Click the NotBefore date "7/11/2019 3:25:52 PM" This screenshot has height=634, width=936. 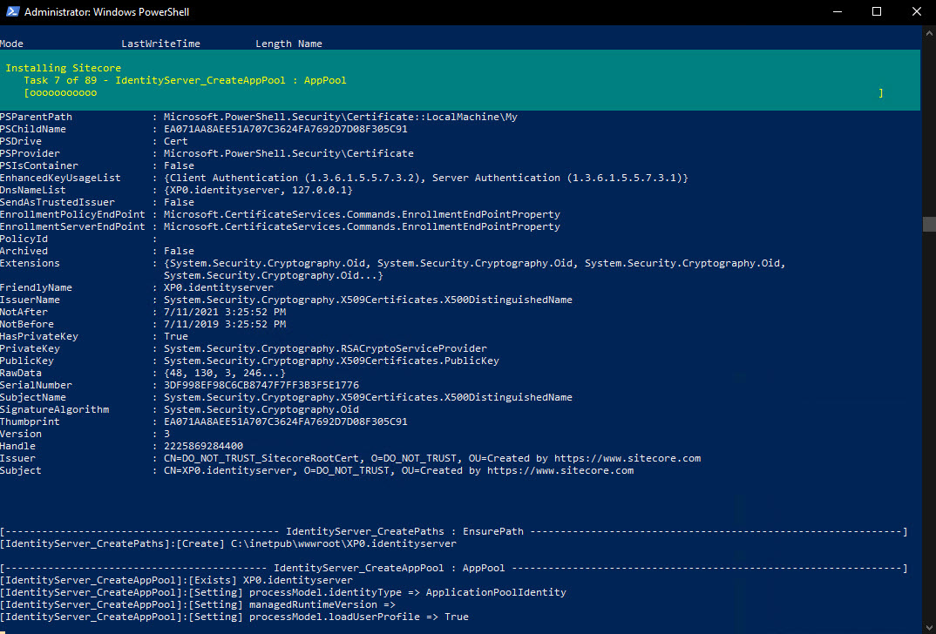[225, 325]
